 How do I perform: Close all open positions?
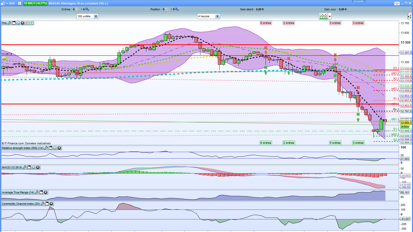[x=167, y=9]
